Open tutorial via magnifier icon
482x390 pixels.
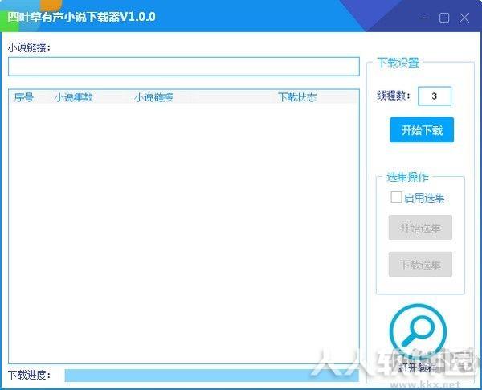coord(418,332)
